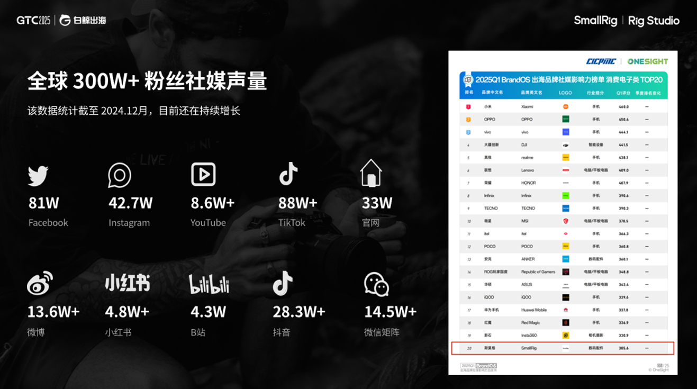Click the bilibili logo above 4.3W

pos(209,284)
